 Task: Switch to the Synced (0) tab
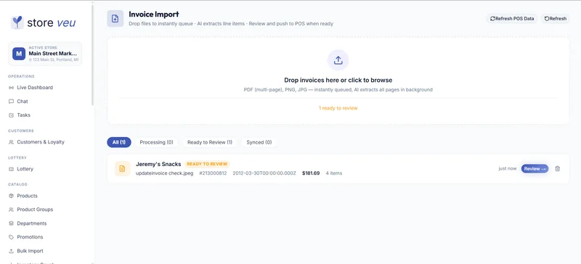[259, 142]
